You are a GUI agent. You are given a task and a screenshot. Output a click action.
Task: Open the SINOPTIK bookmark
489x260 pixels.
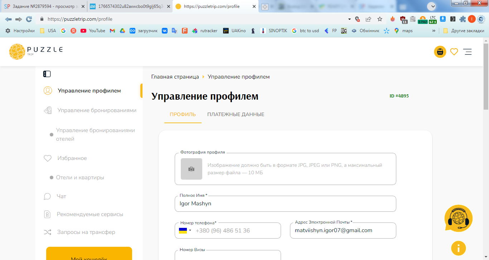click(274, 31)
